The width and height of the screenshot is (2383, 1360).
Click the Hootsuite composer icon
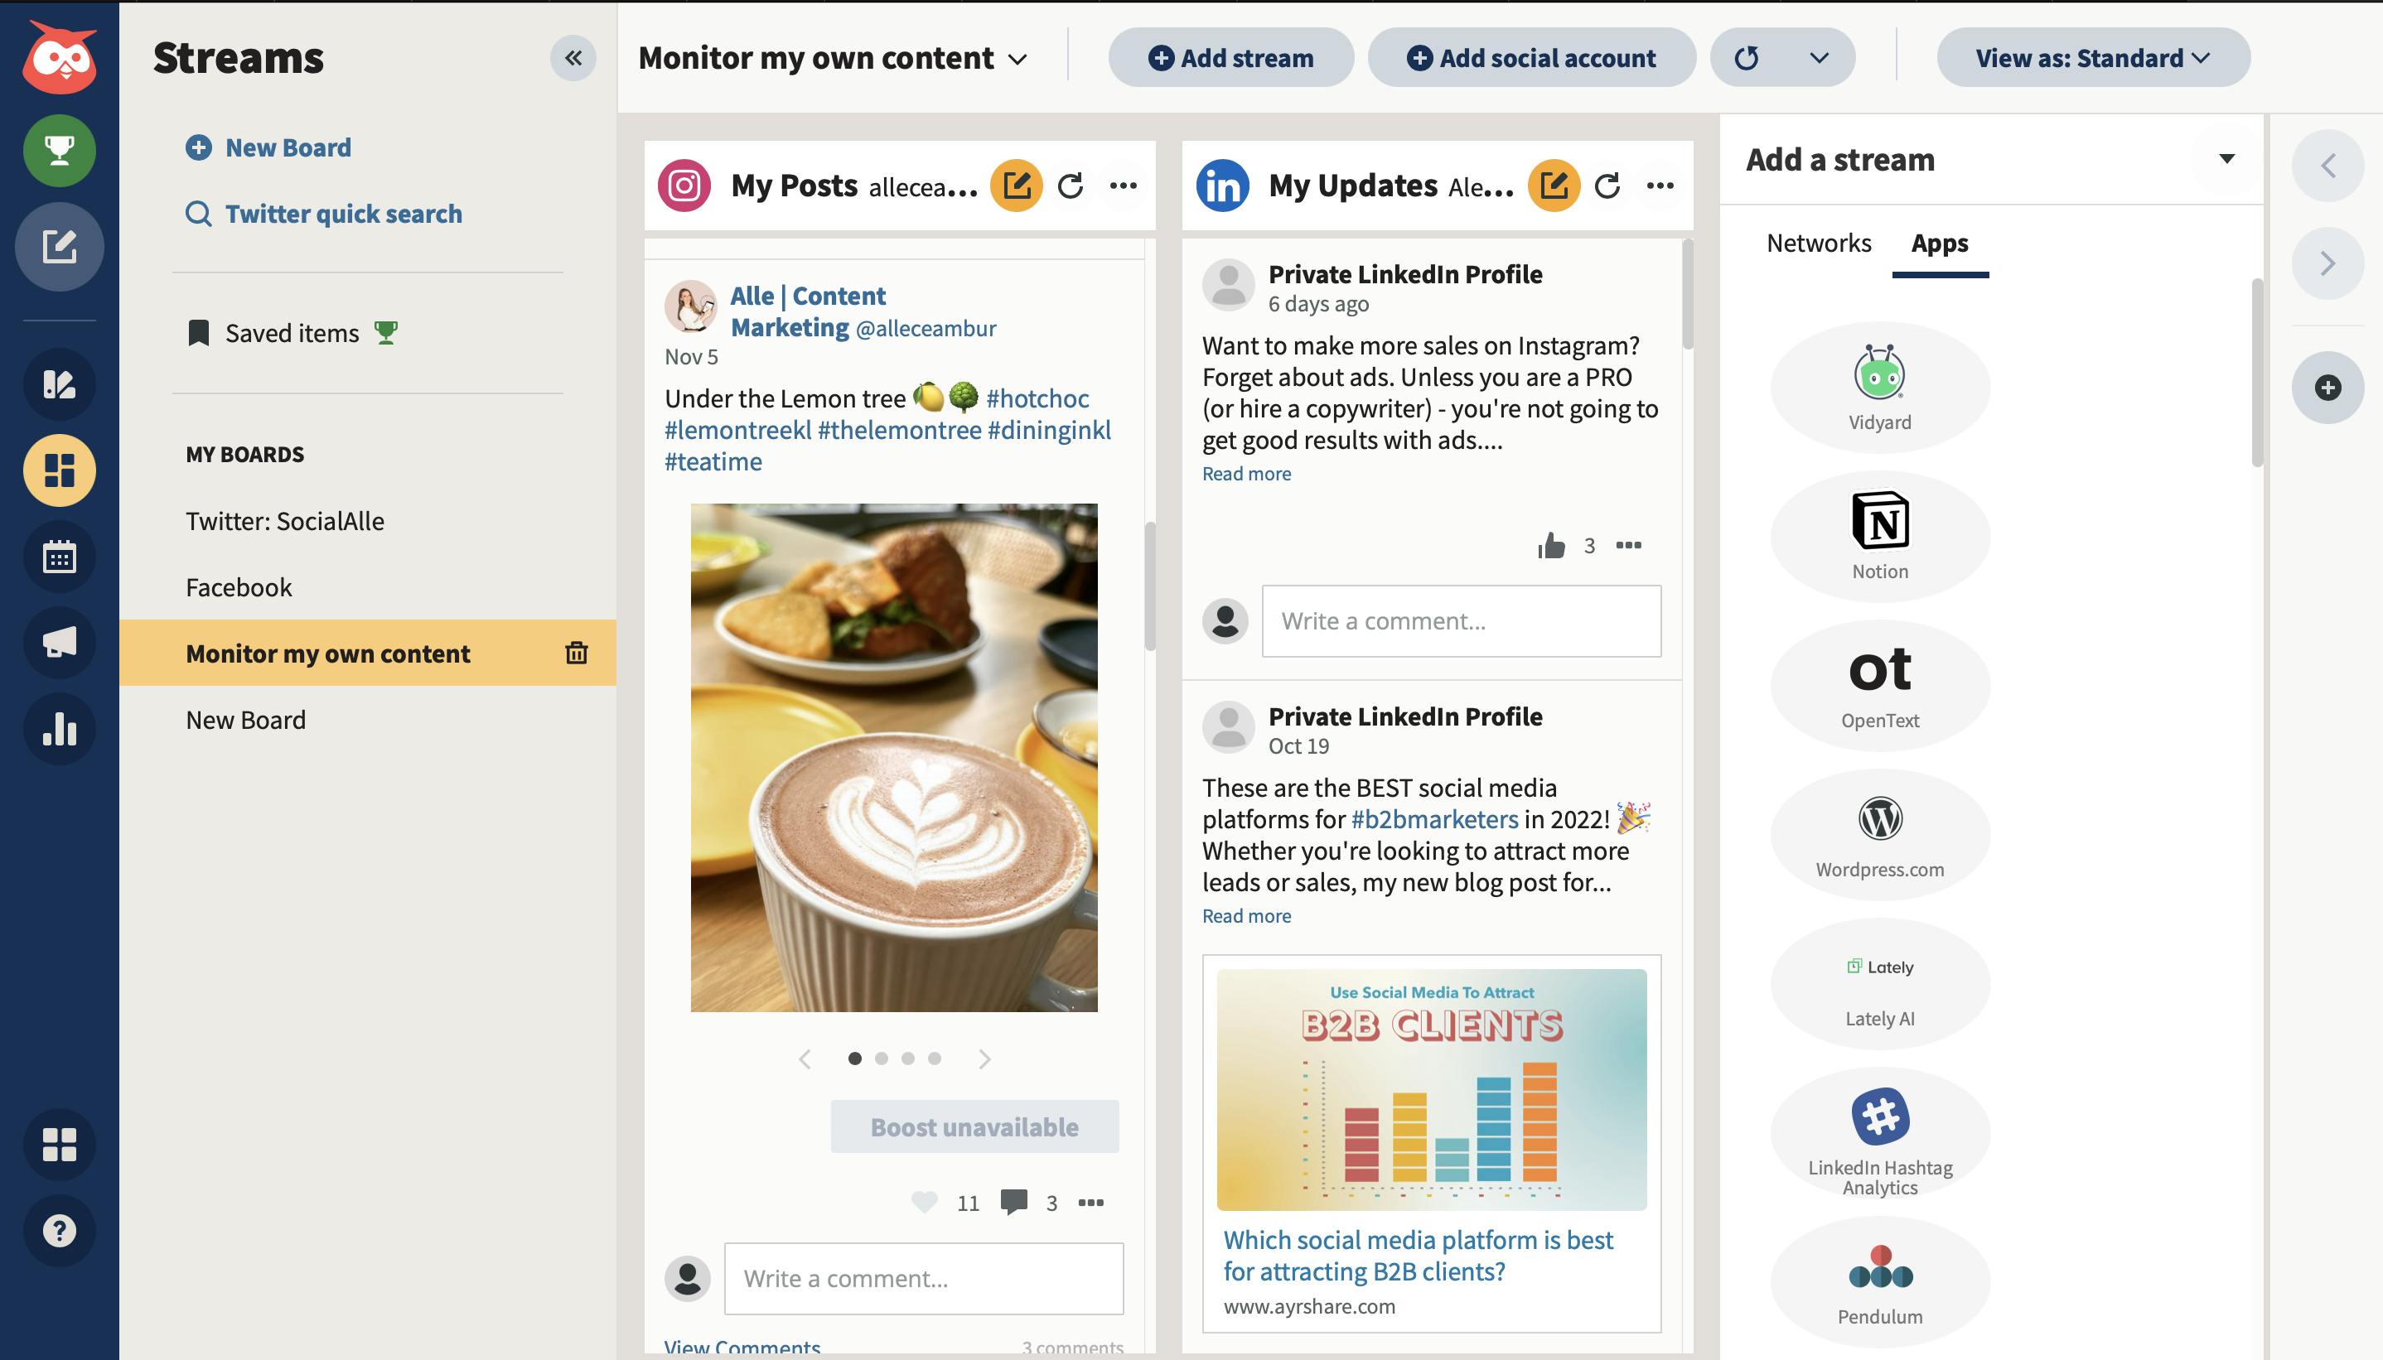tap(59, 245)
